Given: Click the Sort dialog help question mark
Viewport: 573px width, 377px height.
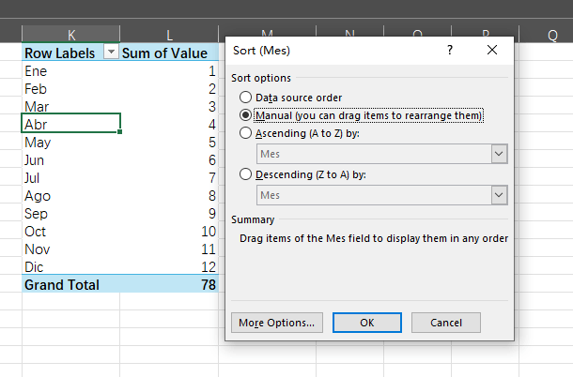Looking at the screenshot, I should (451, 51).
